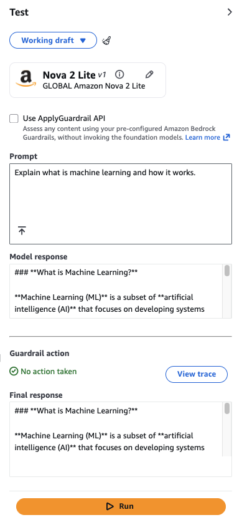Click the Working draft dropdown triangle
Viewport: 242px width, 530px height.
click(83, 41)
